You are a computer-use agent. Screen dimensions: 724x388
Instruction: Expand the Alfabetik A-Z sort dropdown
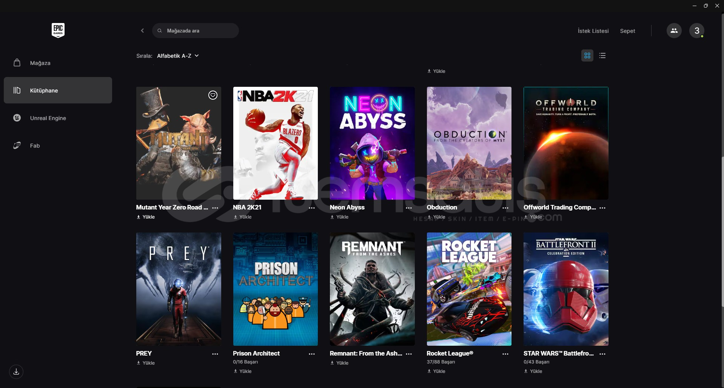178,56
